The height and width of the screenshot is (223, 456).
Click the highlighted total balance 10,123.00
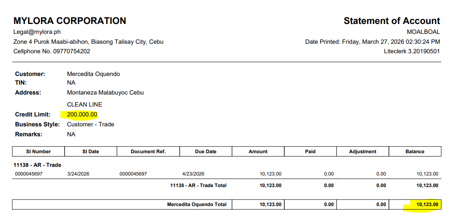427,204
